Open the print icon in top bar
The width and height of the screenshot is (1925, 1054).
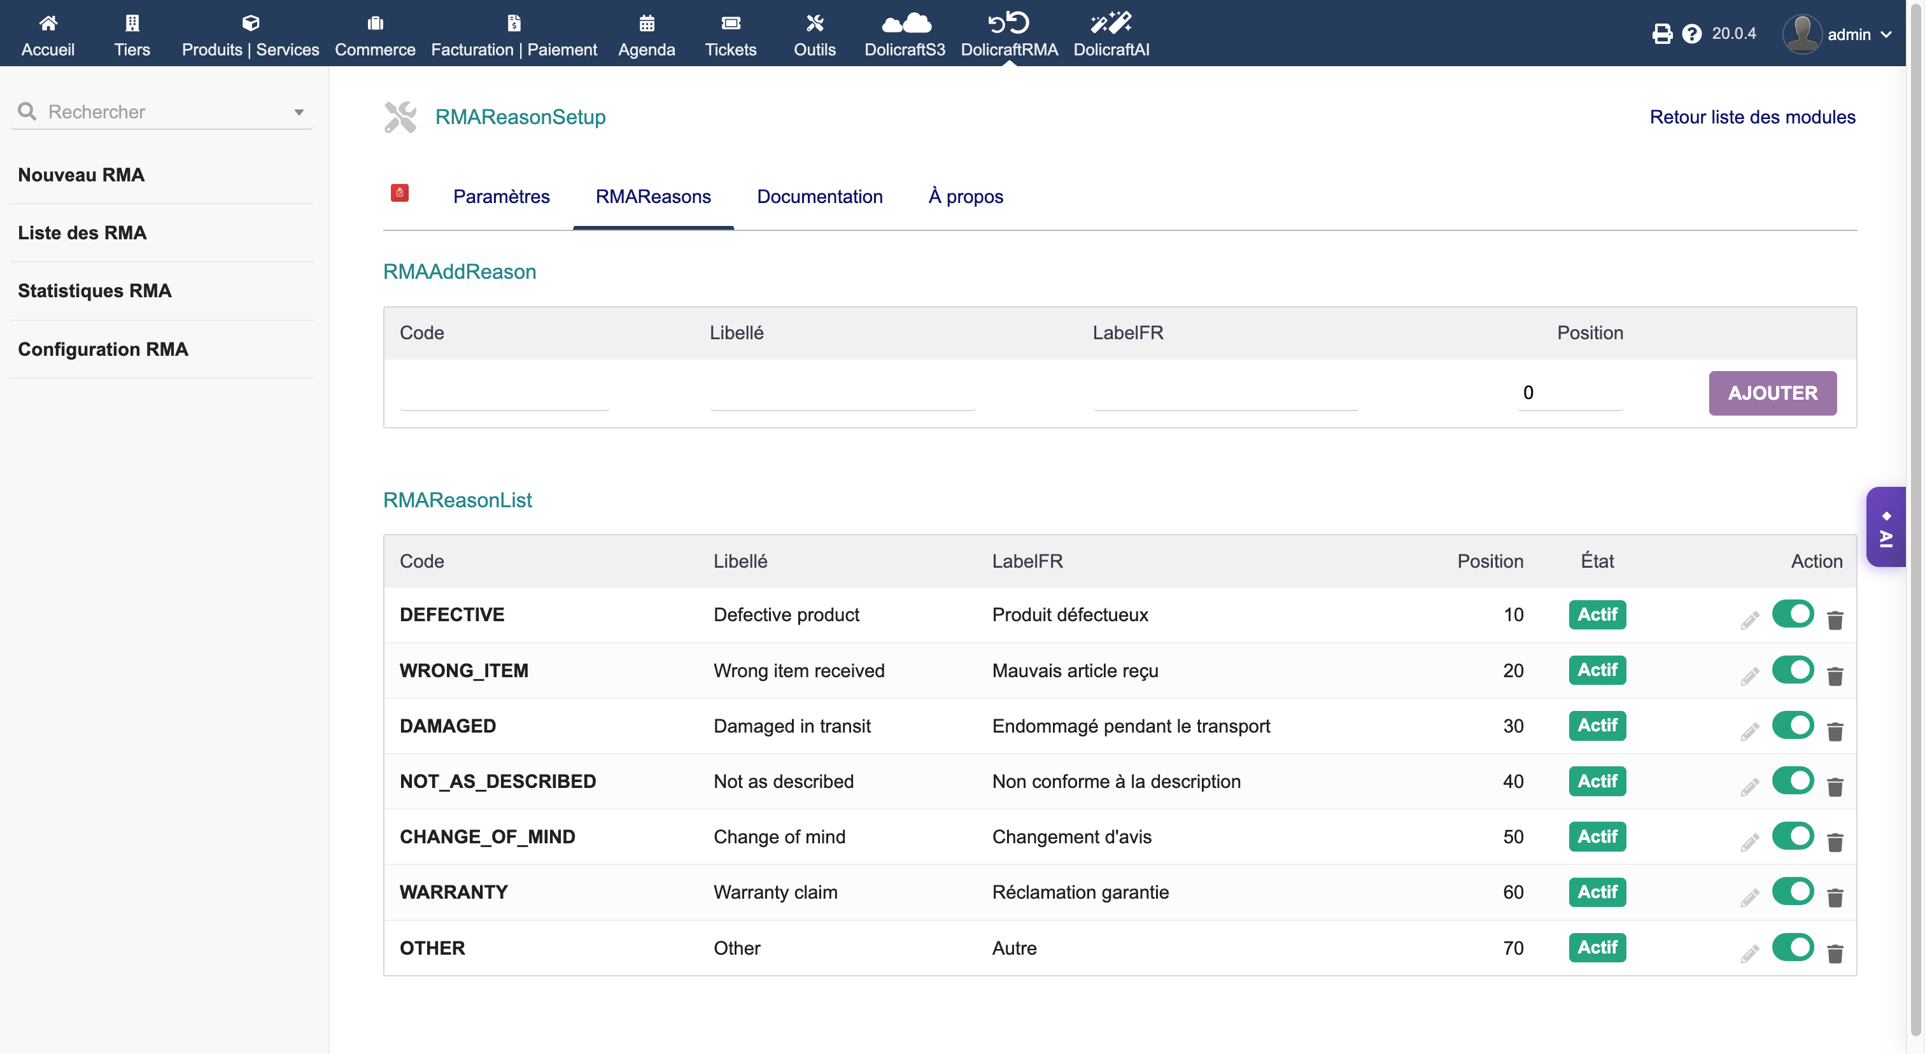[x=1661, y=34]
